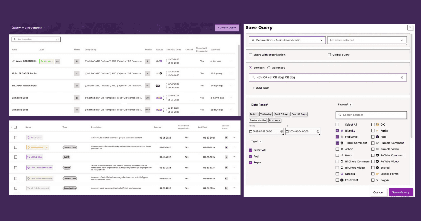The image size is (421, 221).
Task: Check the Sources Select All checkbox
Action: 338,125
